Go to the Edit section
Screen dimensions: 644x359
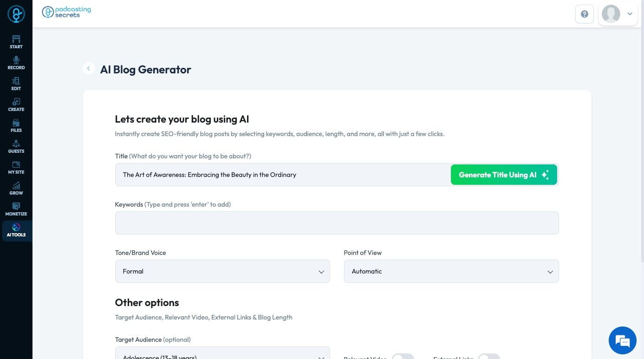16,84
